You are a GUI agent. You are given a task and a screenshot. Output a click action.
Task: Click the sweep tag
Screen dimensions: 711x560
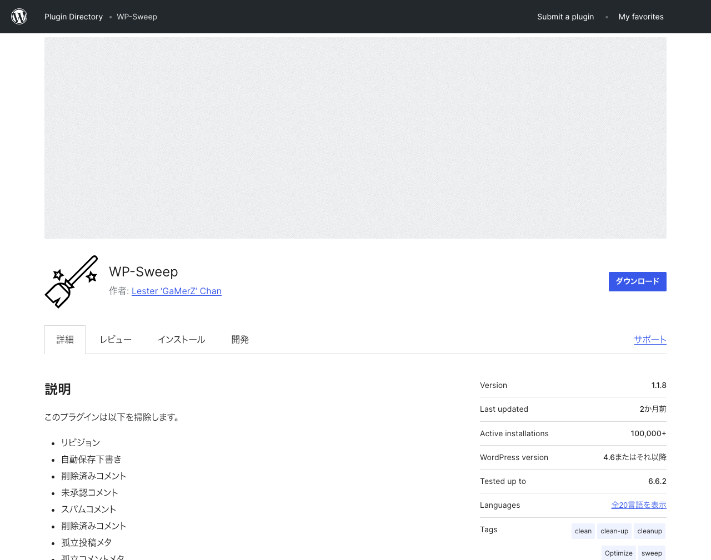click(652, 553)
